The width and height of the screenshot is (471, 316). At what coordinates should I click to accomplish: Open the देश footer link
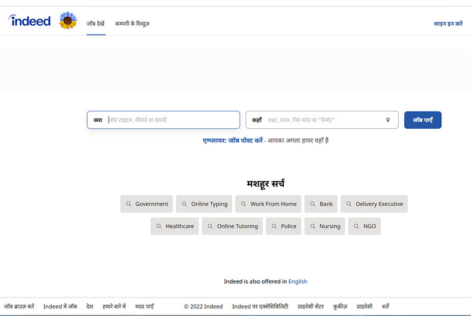click(x=90, y=306)
